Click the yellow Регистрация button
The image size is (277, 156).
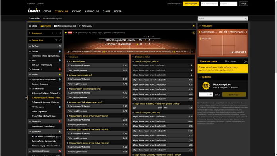point(191,4)
